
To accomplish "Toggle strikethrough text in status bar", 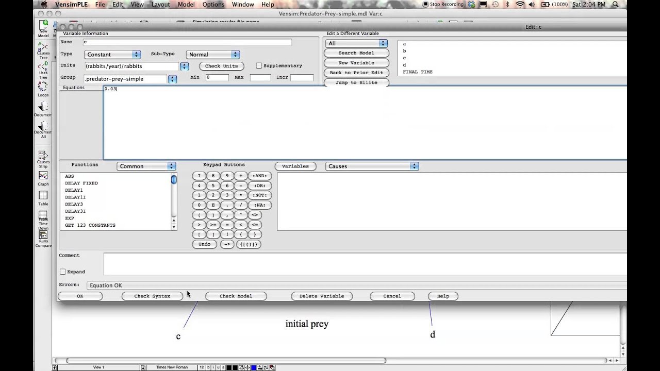I will click(223, 367).
